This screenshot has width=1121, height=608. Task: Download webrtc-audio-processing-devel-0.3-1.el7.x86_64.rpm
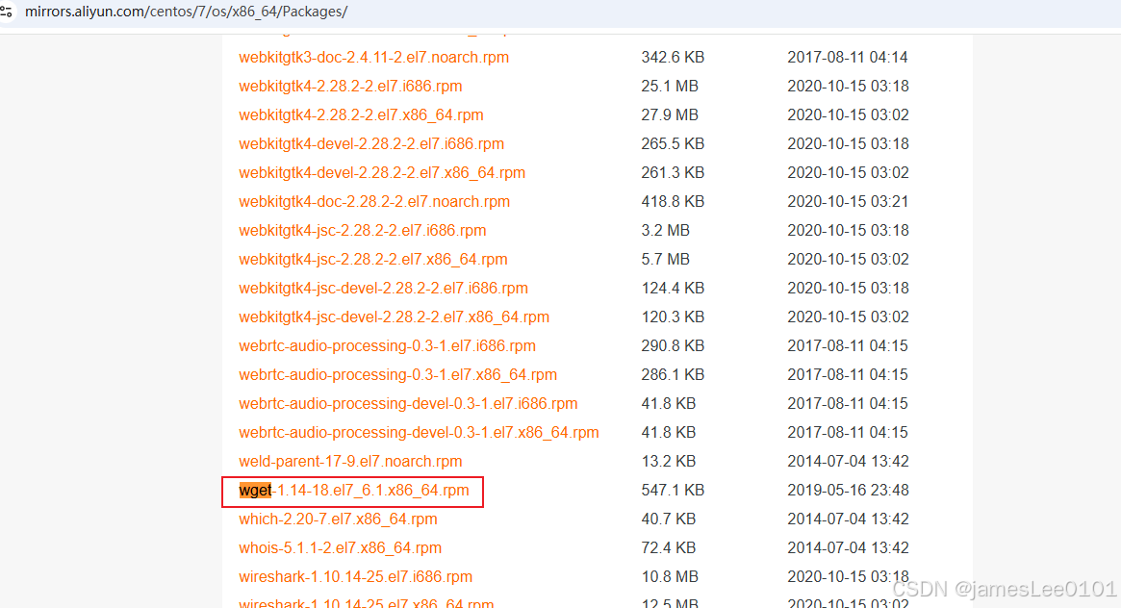pyautogui.click(x=419, y=433)
